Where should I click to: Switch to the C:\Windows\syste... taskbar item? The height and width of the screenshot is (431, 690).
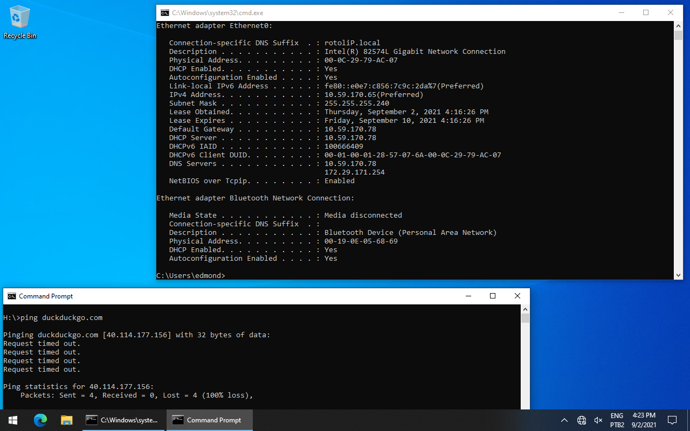[123, 420]
